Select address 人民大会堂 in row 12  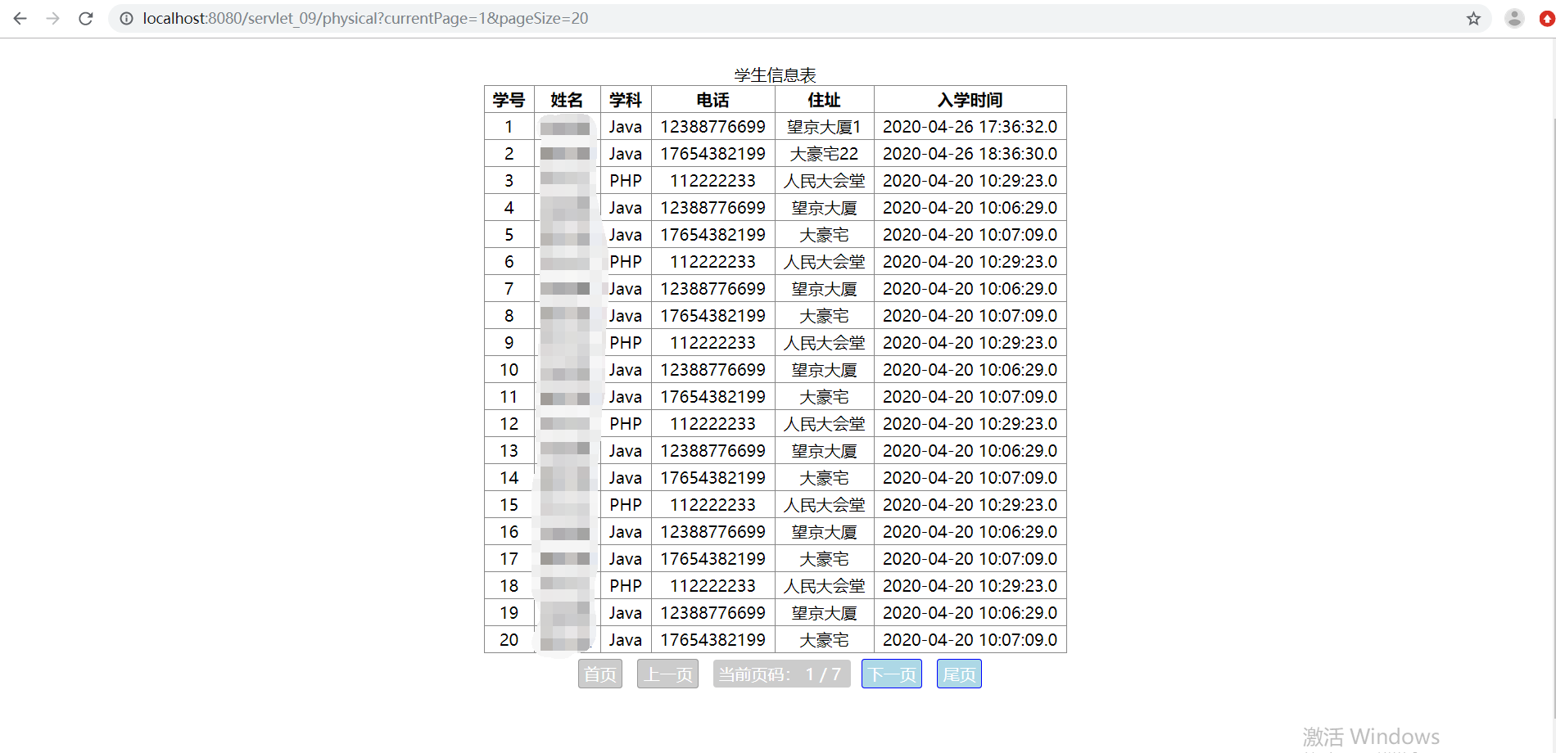825,424
